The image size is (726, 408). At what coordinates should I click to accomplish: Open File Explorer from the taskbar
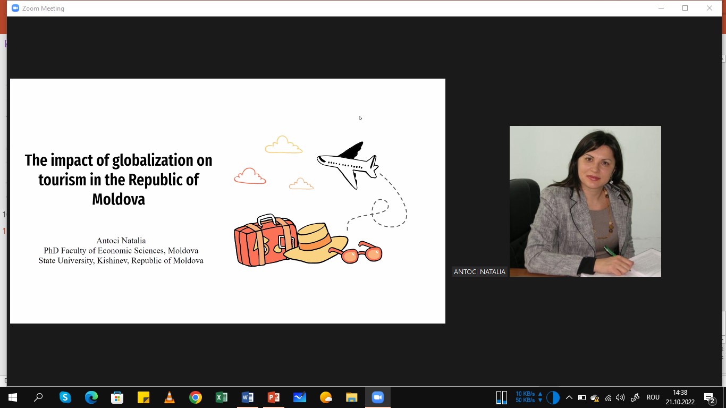point(352,397)
